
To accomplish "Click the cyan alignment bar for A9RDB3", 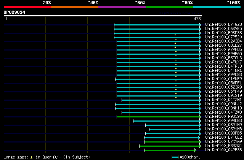I will click(x=166, y=121).
